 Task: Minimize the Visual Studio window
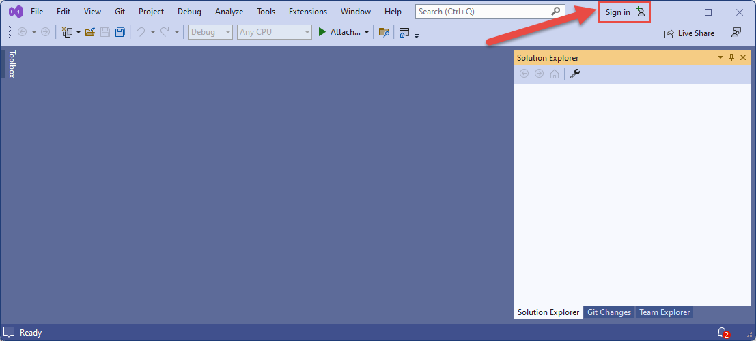click(x=677, y=12)
